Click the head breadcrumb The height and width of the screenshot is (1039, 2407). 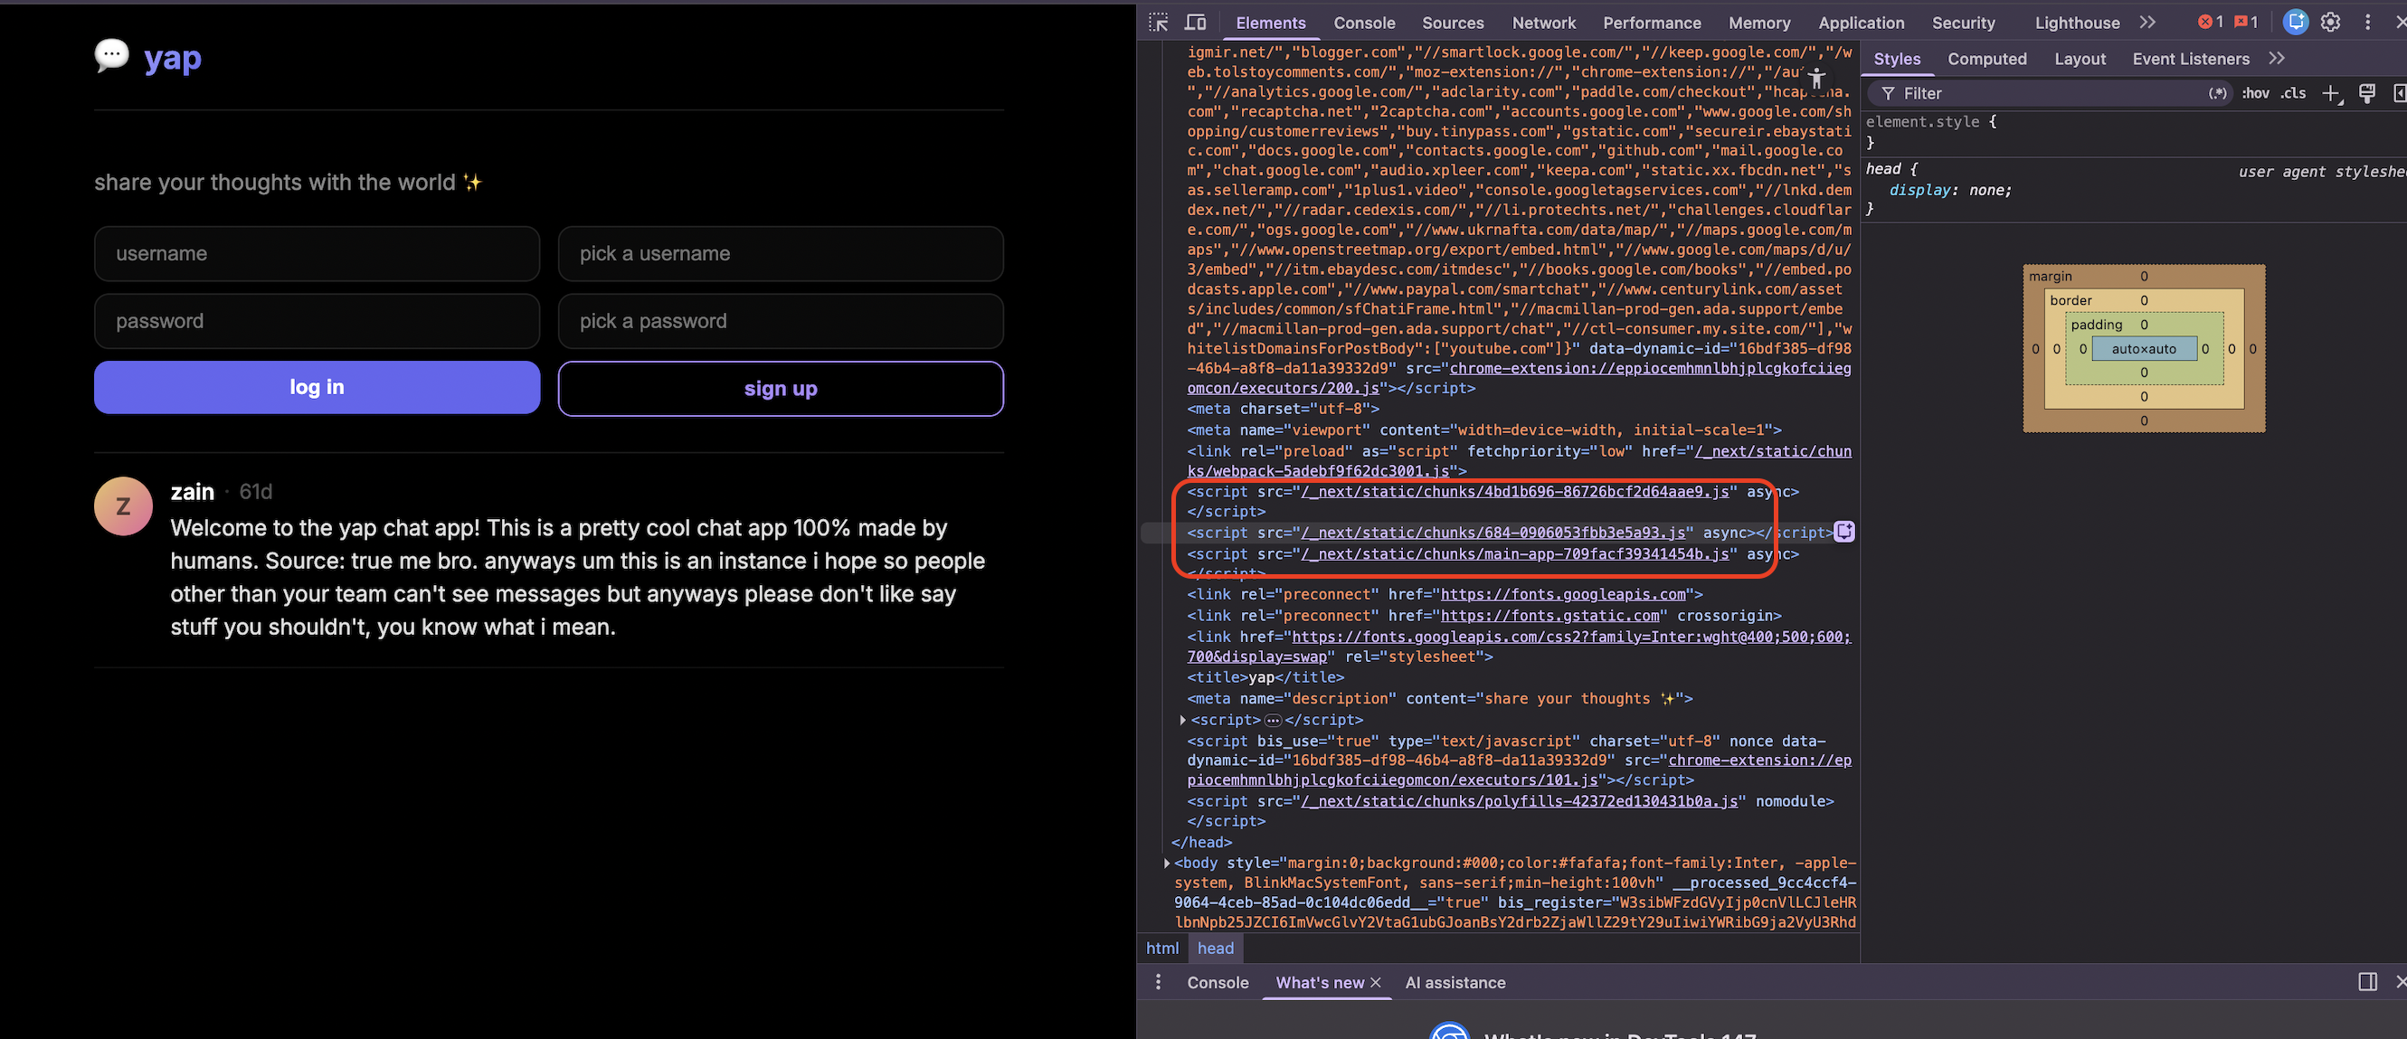click(1216, 949)
